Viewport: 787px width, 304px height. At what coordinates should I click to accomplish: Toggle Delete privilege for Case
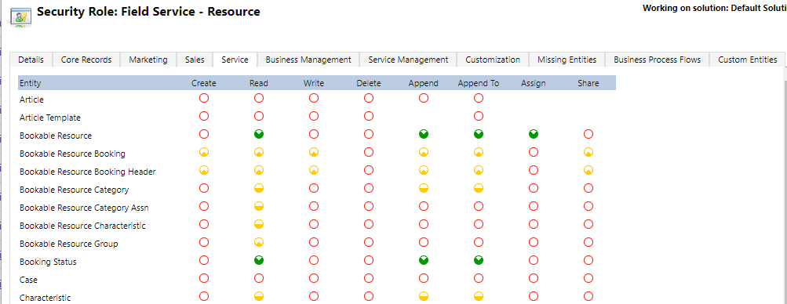click(x=369, y=278)
